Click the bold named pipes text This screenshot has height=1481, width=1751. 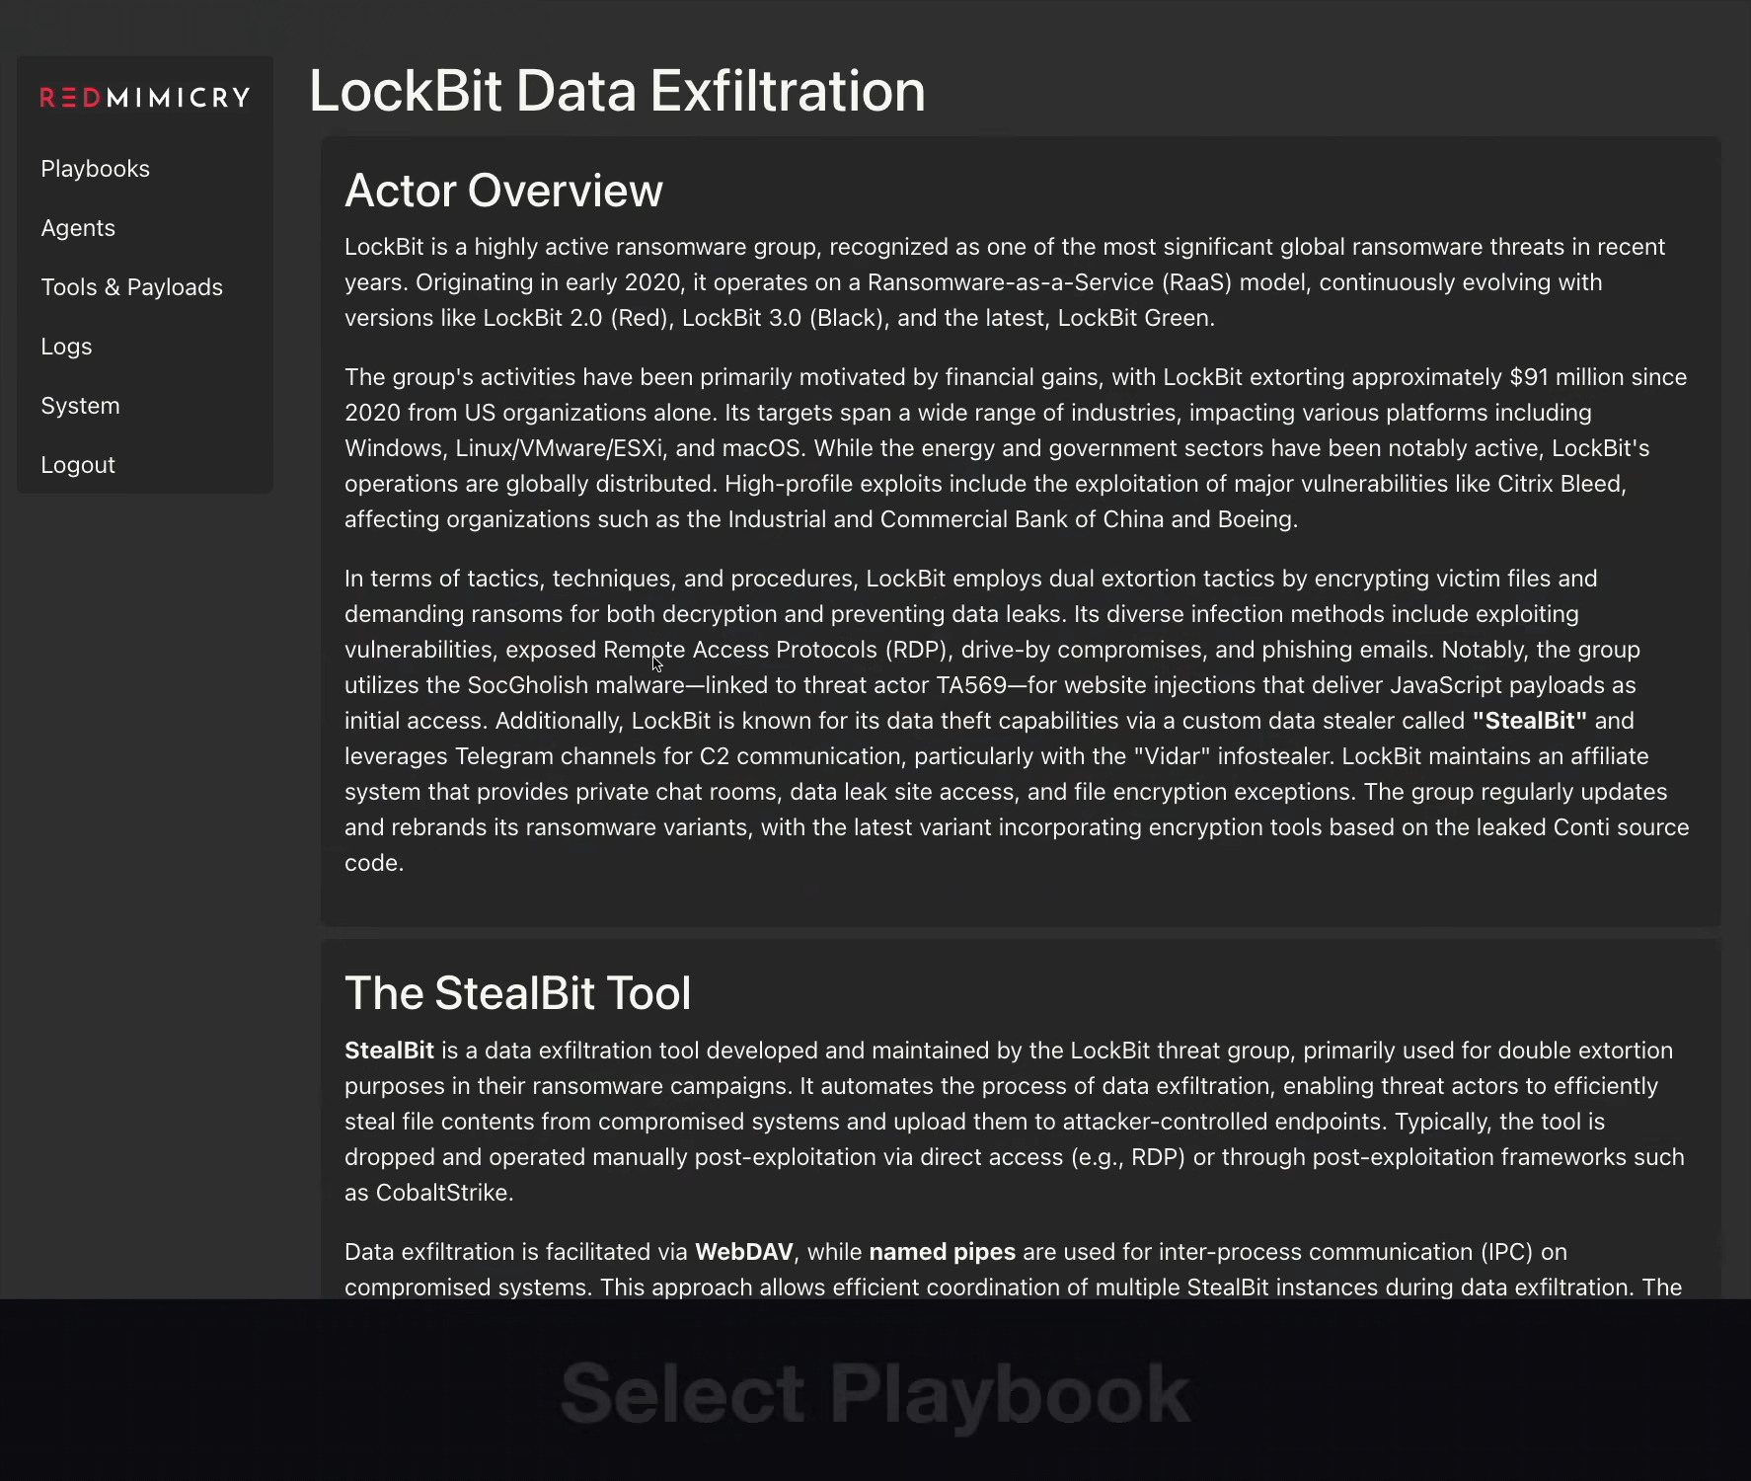pyautogui.click(x=942, y=1252)
